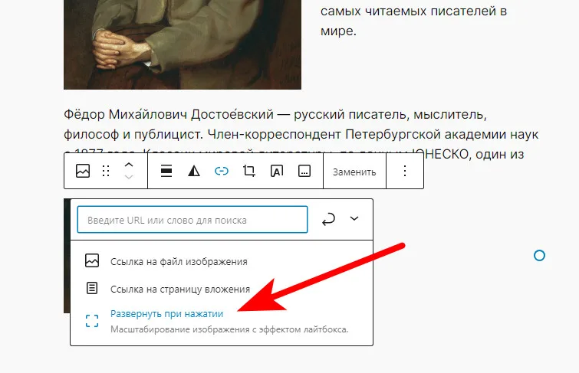
Task: Click the Заменить button
Action: click(x=354, y=172)
